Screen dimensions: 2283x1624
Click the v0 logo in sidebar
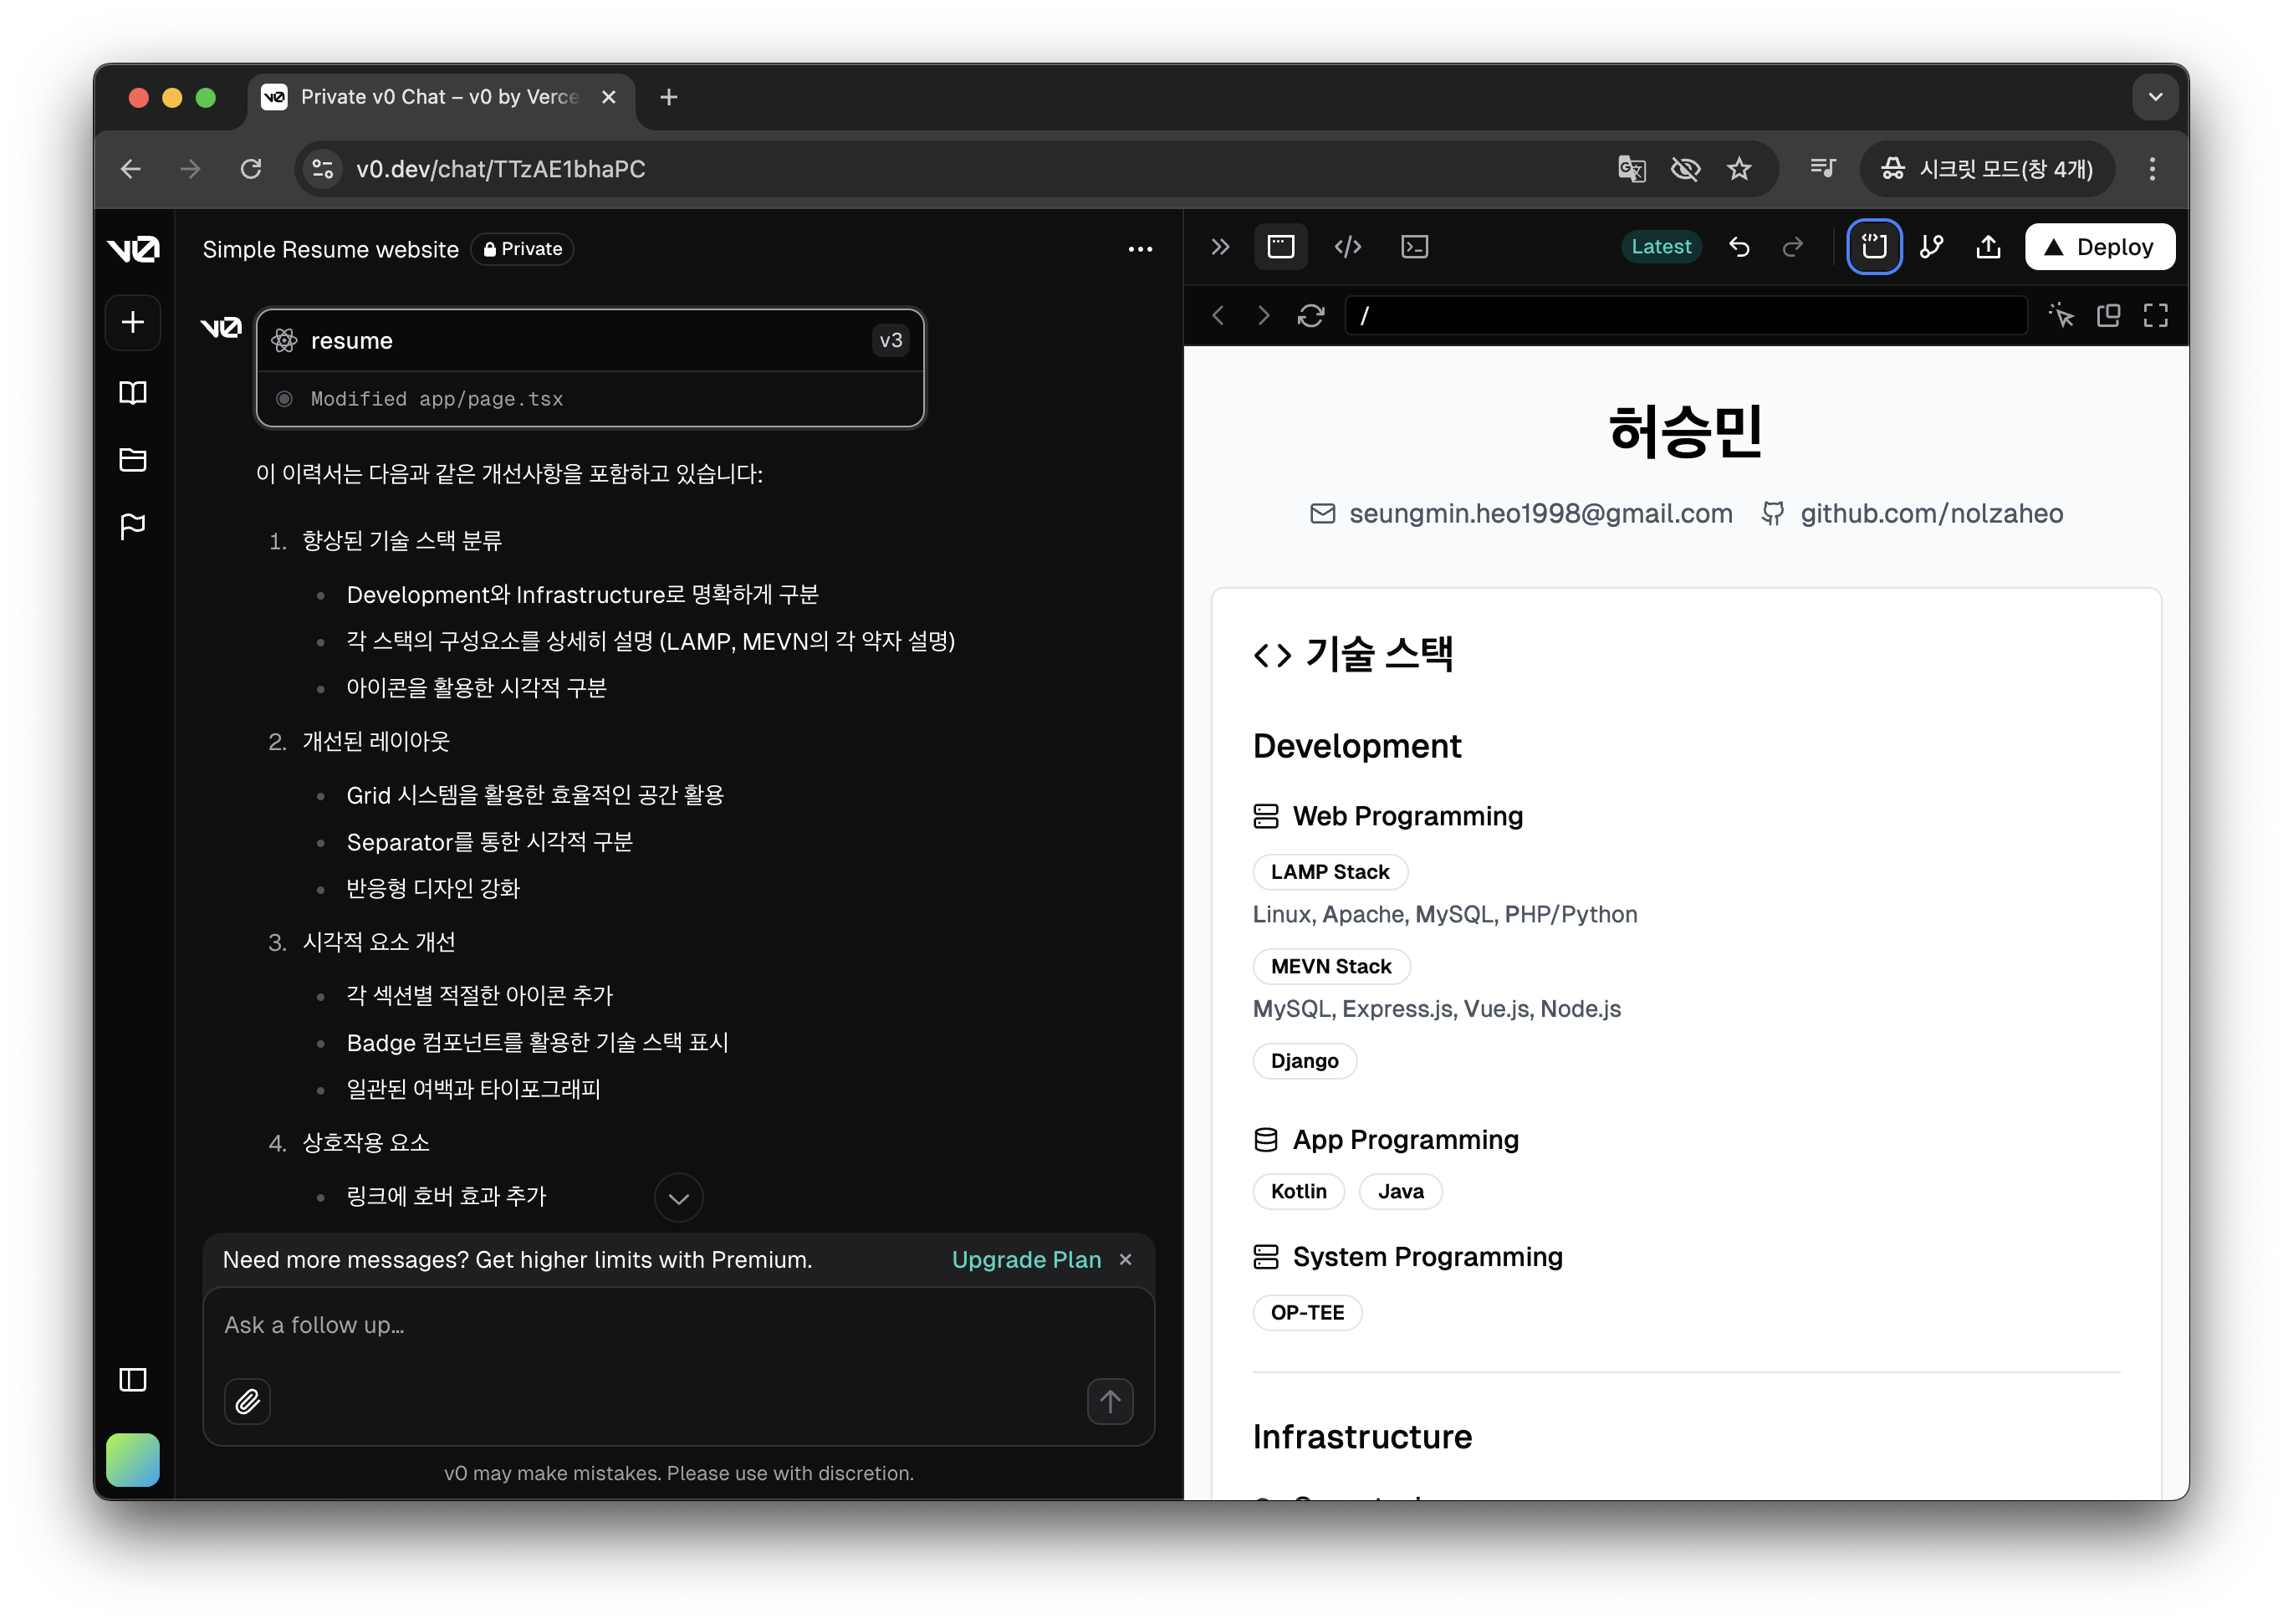133,248
